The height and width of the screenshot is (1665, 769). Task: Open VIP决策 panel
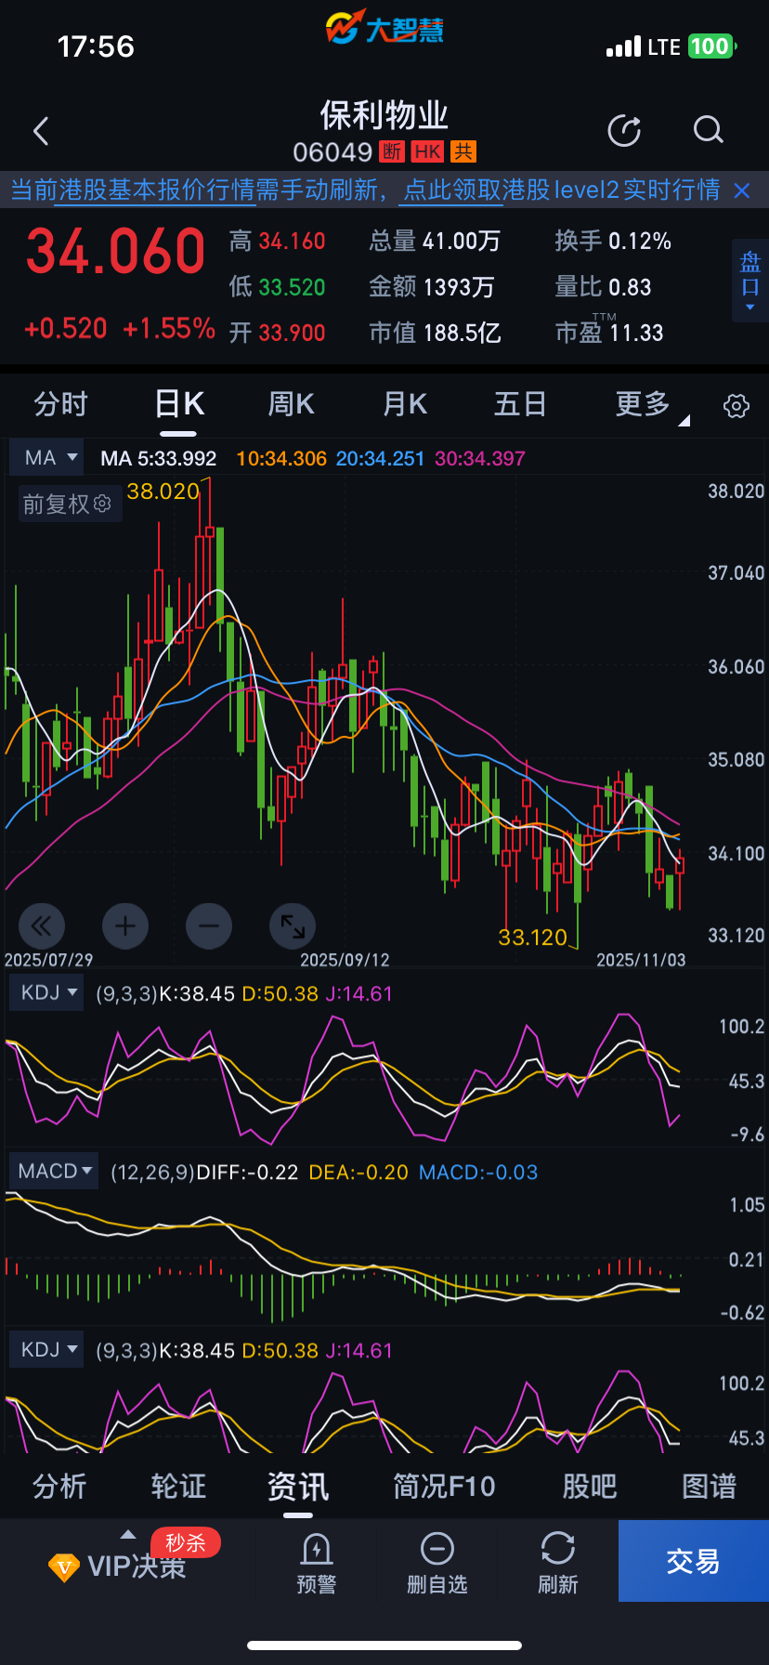pos(118,1567)
